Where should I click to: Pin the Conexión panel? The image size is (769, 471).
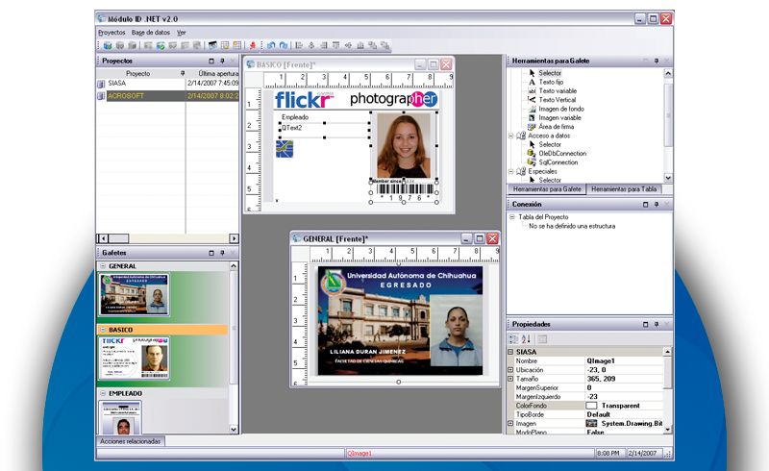(657, 204)
